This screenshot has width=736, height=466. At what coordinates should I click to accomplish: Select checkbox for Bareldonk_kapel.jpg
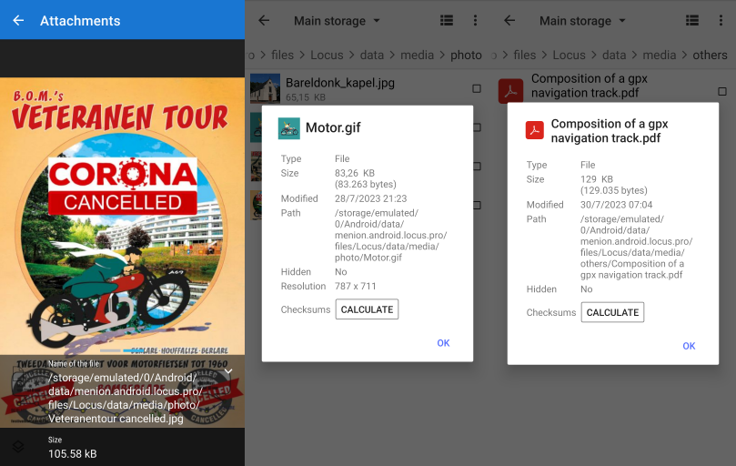click(x=477, y=88)
